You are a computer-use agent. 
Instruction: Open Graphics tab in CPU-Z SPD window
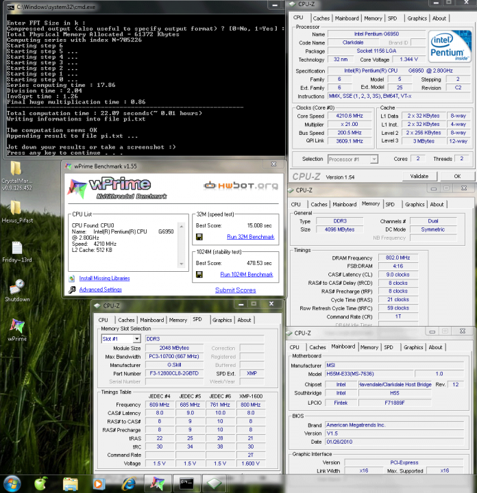[222, 320]
